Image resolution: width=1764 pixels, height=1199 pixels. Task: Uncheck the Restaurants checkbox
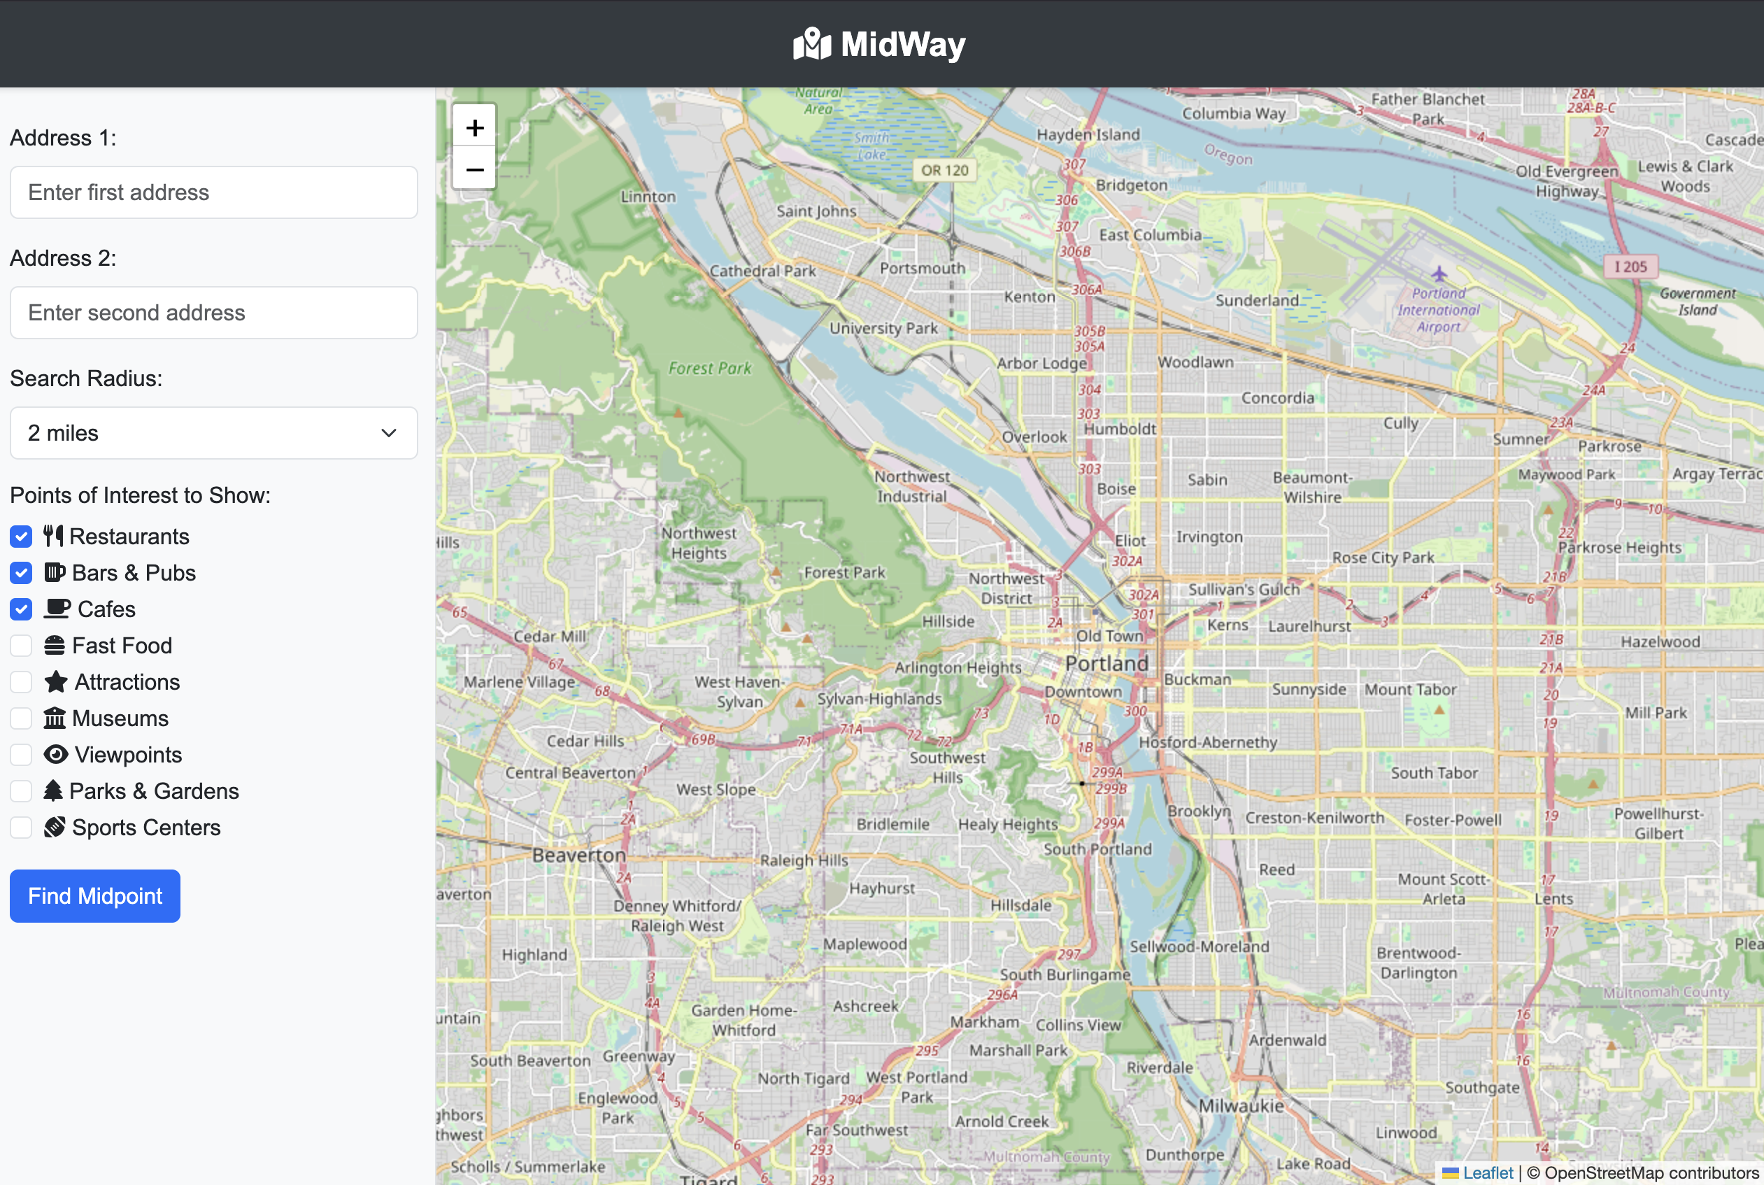20,536
